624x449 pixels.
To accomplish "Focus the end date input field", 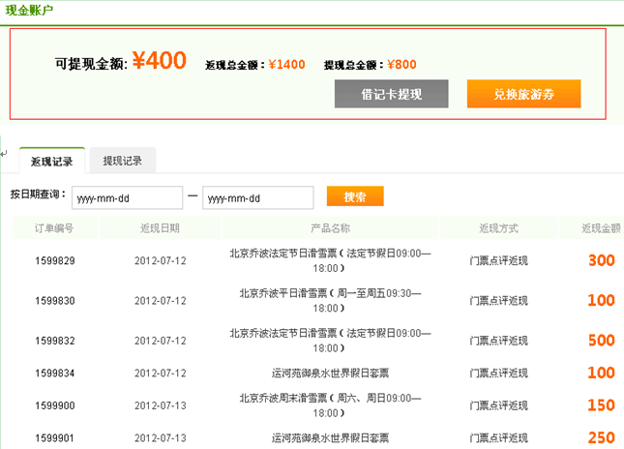I will coord(257,197).
